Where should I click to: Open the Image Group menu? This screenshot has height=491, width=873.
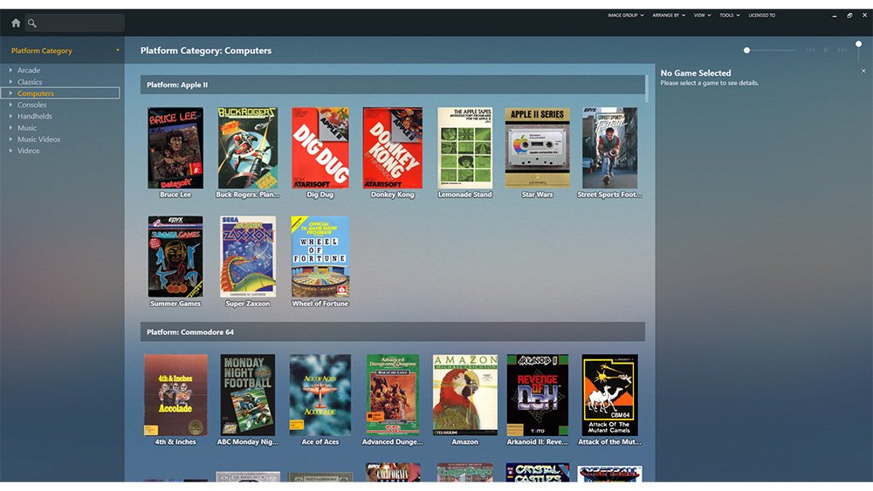click(x=625, y=15)
